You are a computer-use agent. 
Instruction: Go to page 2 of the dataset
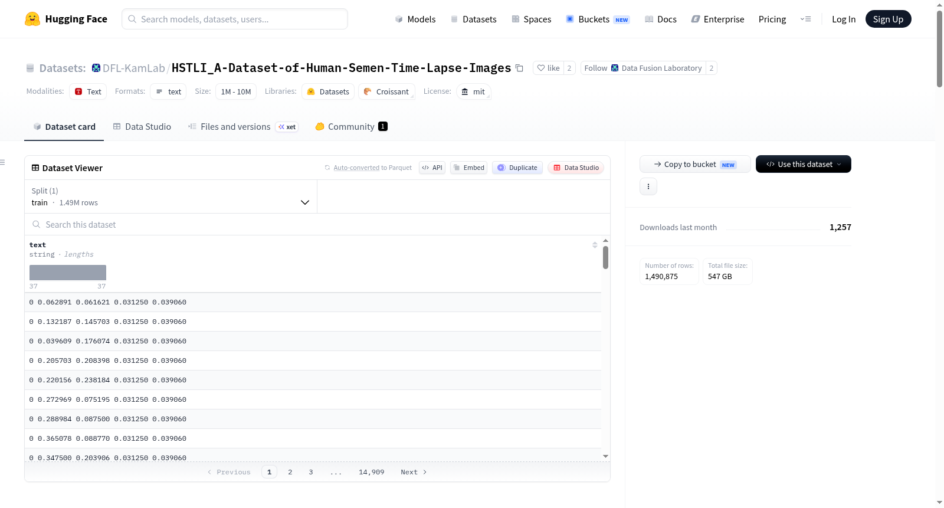(x=290, y=472)
